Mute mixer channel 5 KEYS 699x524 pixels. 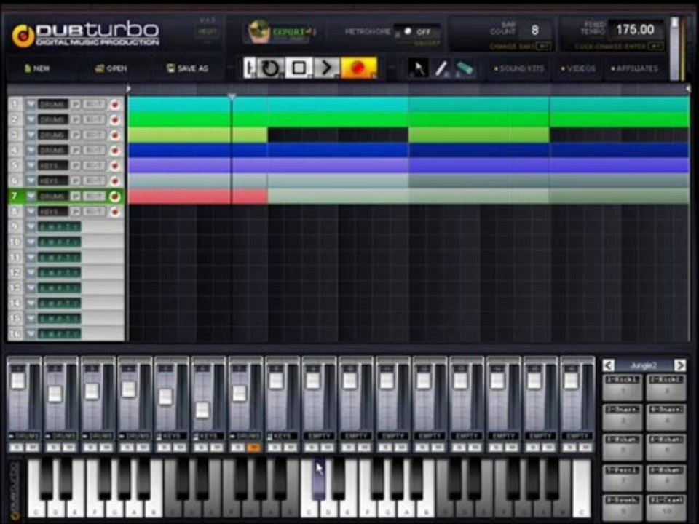(180, 448)
